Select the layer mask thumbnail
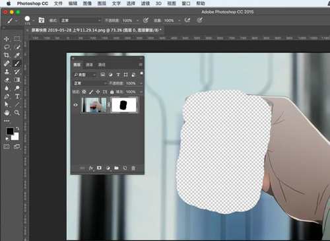 point(124,105)
